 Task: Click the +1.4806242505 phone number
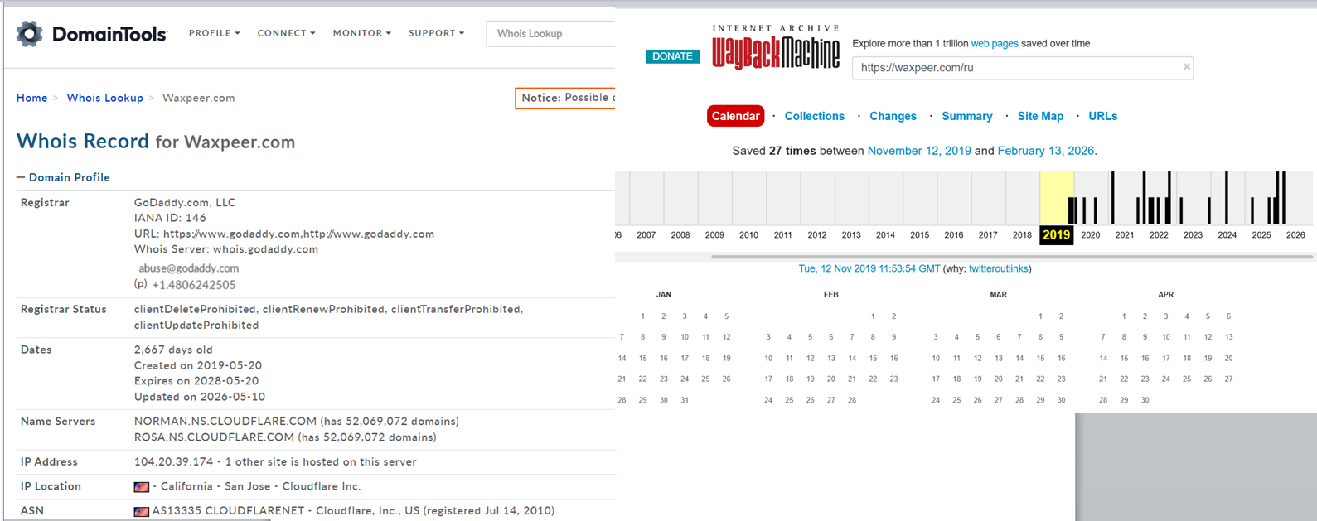194,285
